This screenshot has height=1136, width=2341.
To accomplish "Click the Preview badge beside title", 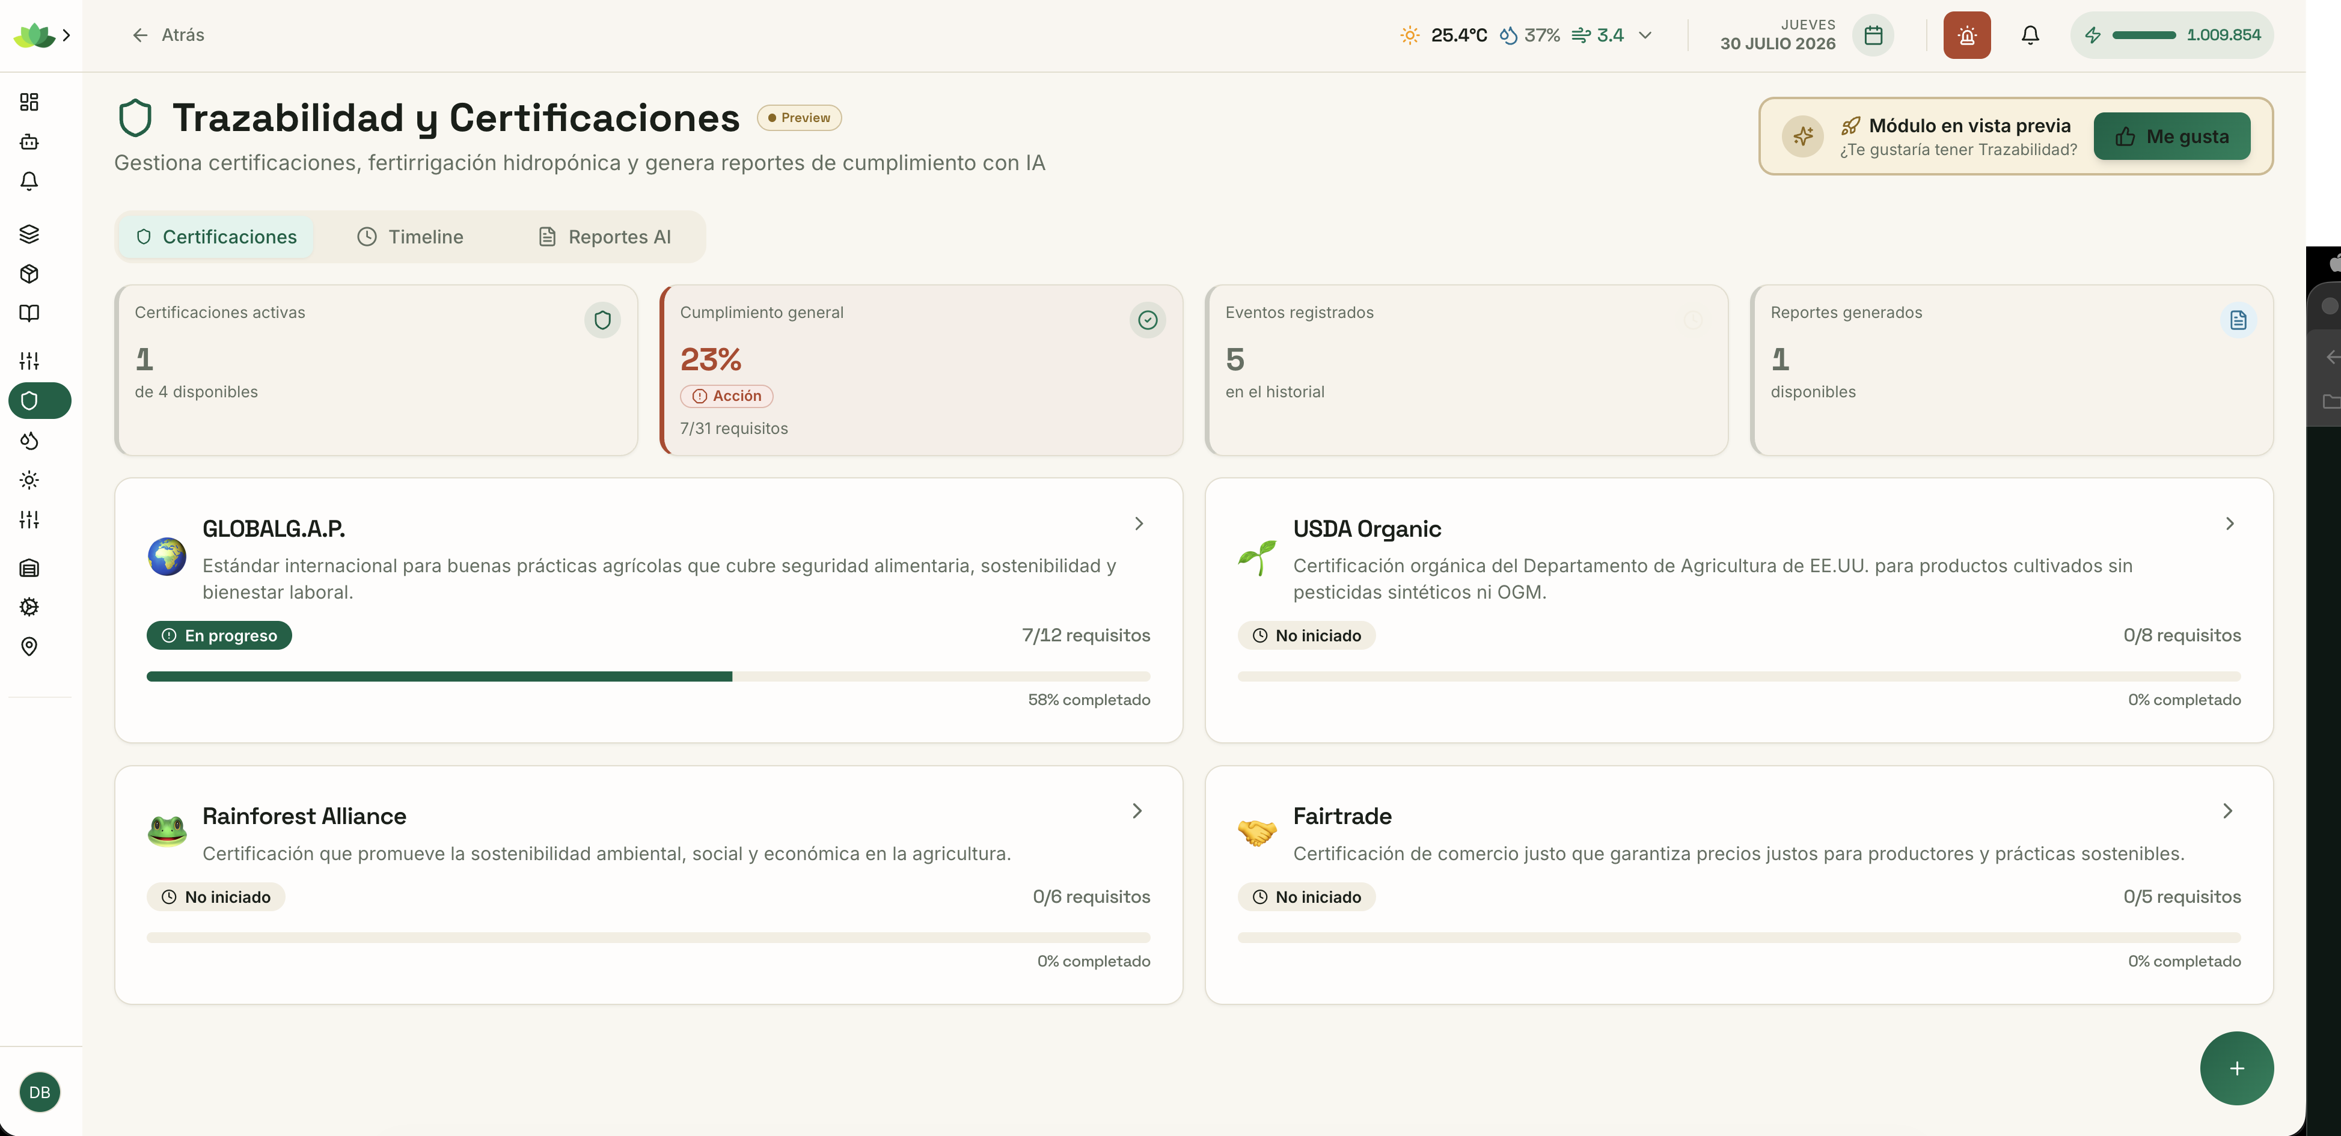I will coord(800,118).
